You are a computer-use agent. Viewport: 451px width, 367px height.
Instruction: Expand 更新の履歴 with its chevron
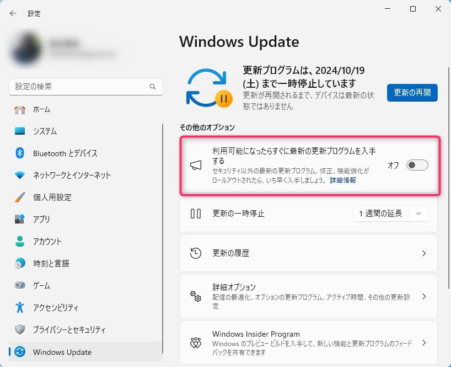(423, 253)
